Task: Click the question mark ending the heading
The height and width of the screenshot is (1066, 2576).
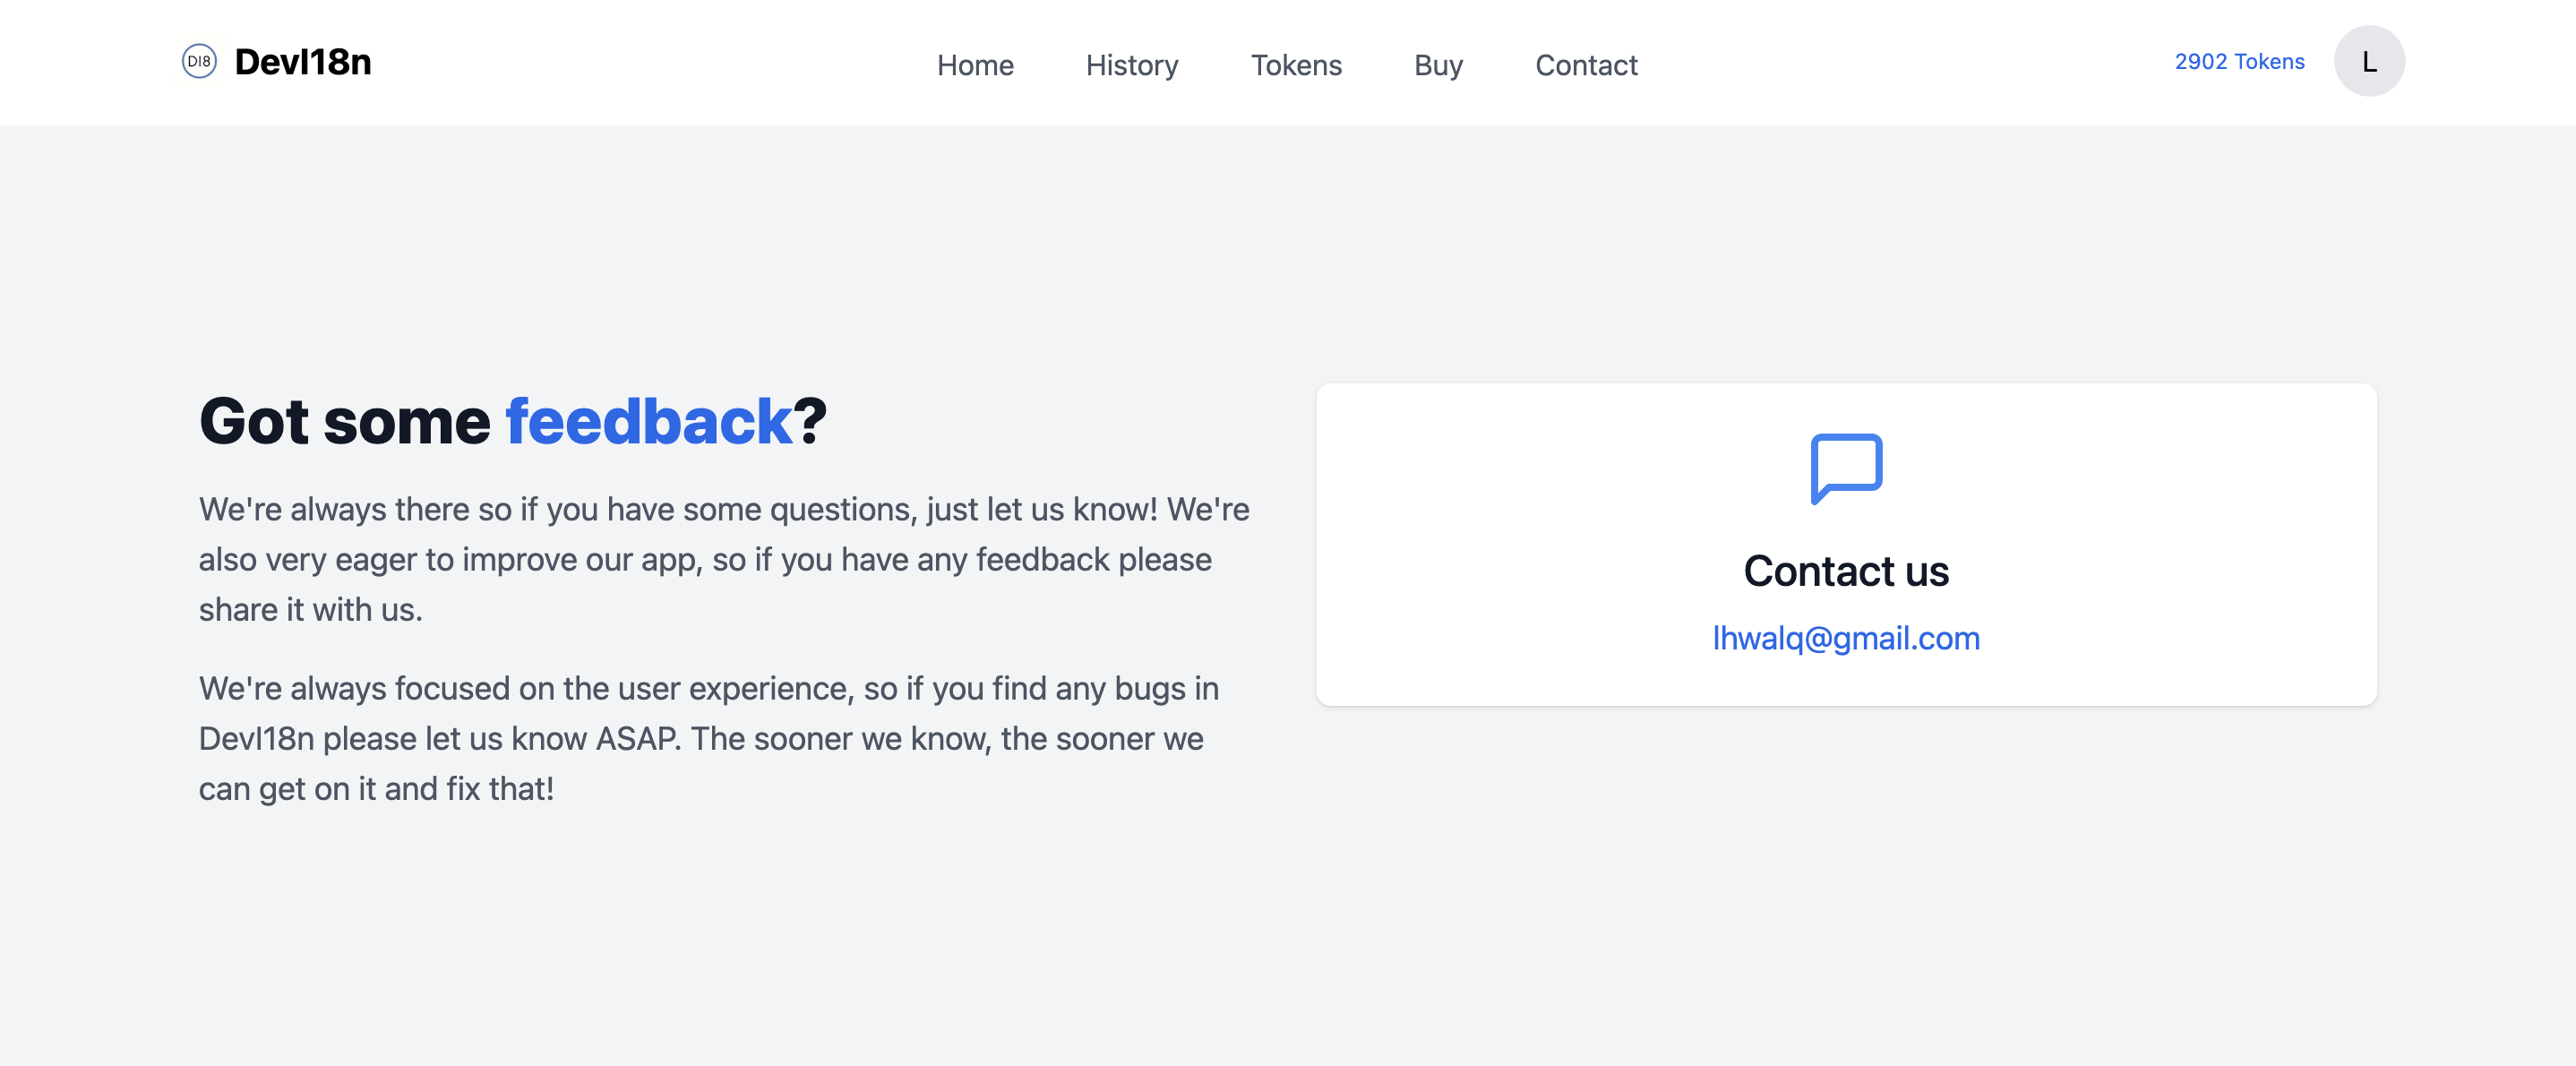Action: pos(810,421)
